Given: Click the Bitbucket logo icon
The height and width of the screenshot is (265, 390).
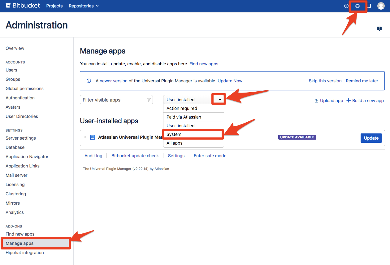Looking at the screenshot, I should click(8, 5).
